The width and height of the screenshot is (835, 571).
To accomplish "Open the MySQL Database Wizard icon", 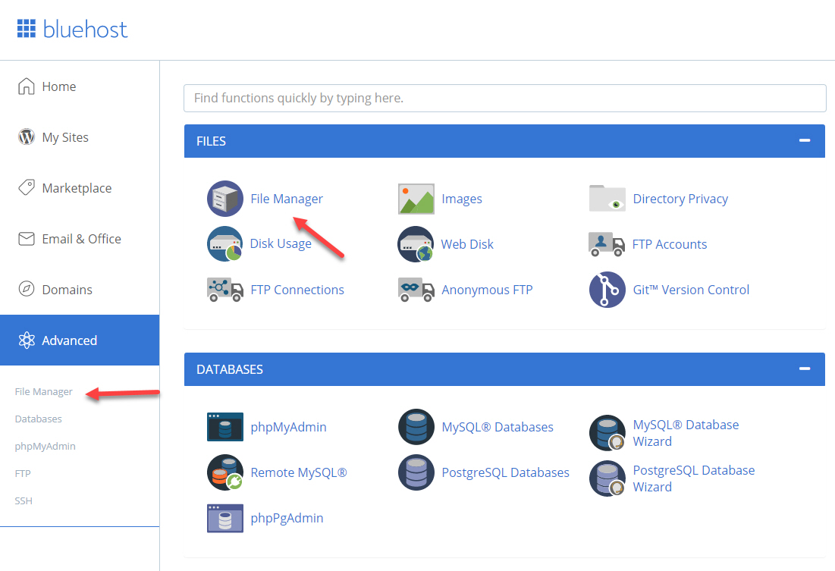I will 607,433.
